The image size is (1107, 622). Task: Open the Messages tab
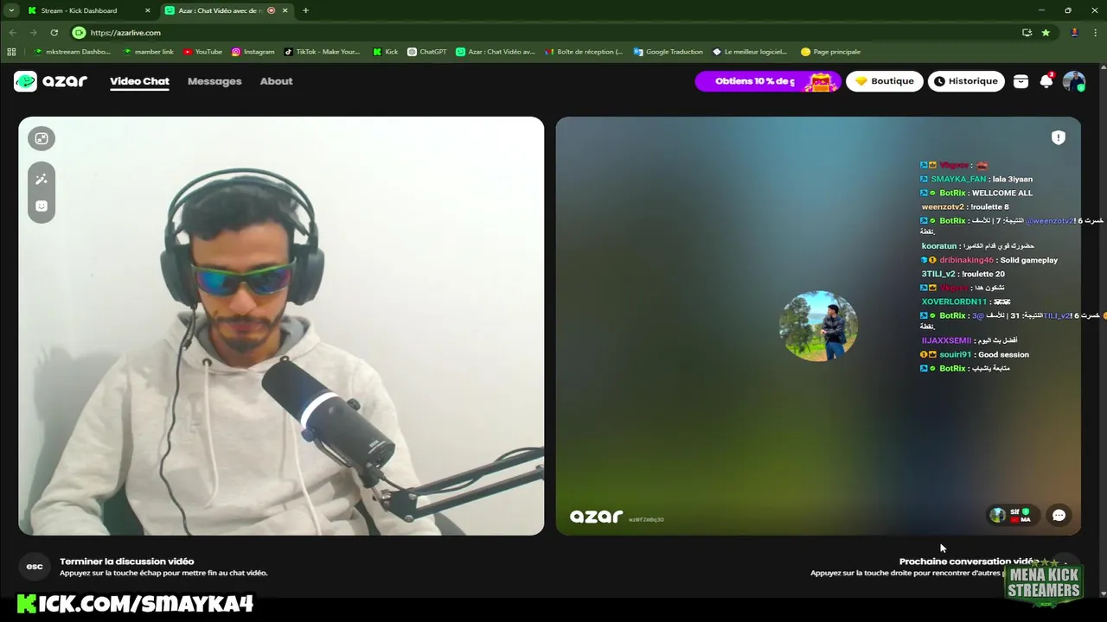tap(214, 81)
